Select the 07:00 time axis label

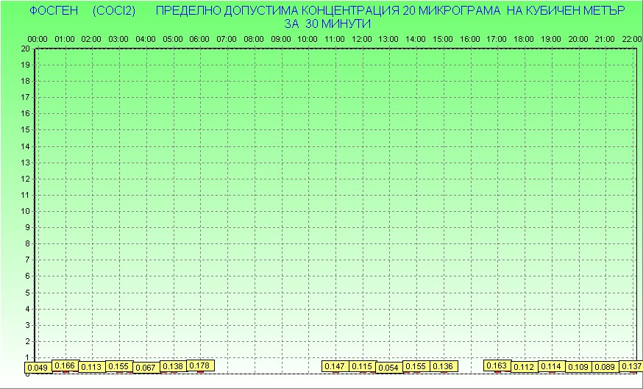[227, 38]
